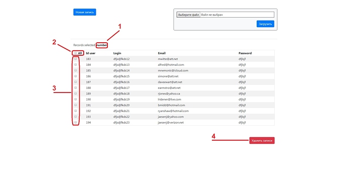Screen dimensions: 348x195
Task: Open the Выберите файл file chooser
Action: click(189, 15)
